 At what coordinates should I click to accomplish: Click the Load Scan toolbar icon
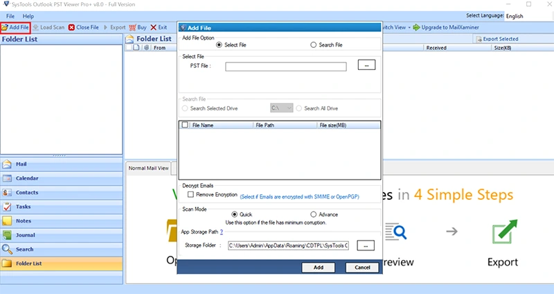36,27
